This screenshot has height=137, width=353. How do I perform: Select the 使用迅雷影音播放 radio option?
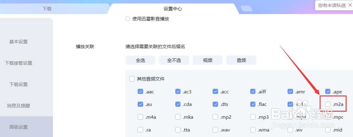point(128,19)
